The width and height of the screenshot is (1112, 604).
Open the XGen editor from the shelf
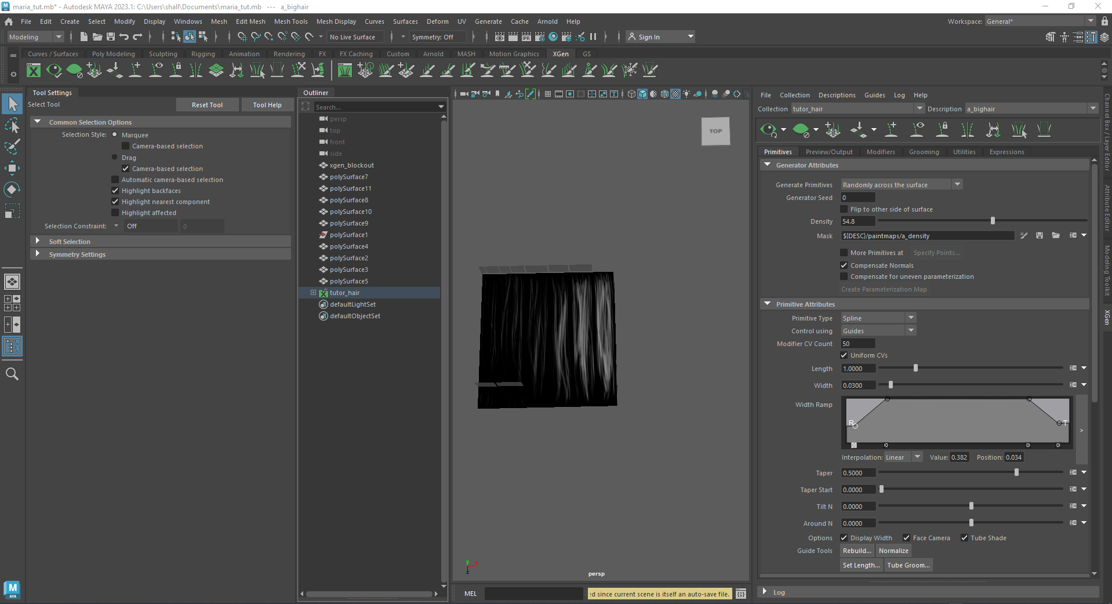(x=34, y=70)
